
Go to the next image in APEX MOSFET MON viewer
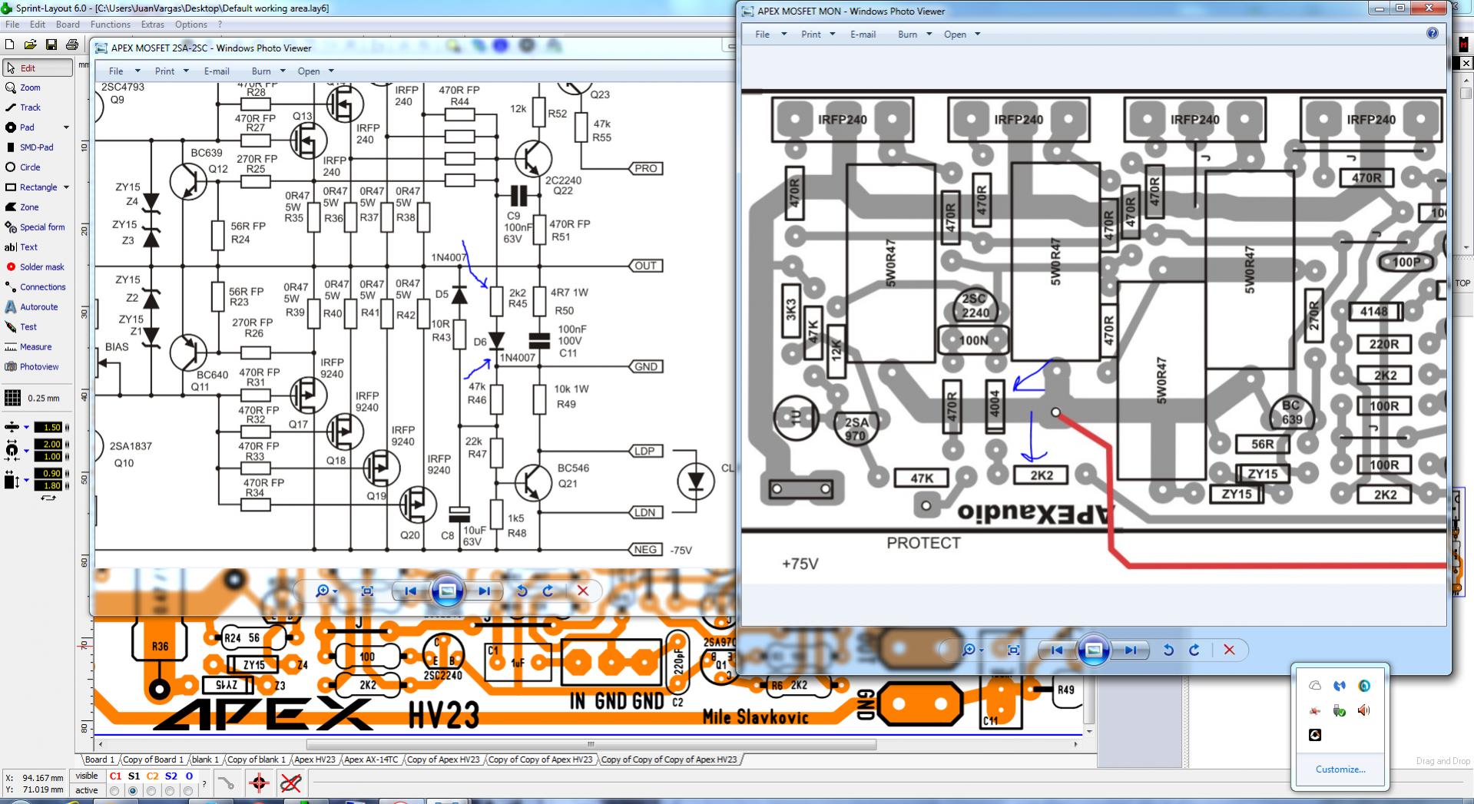[1130, 650]
